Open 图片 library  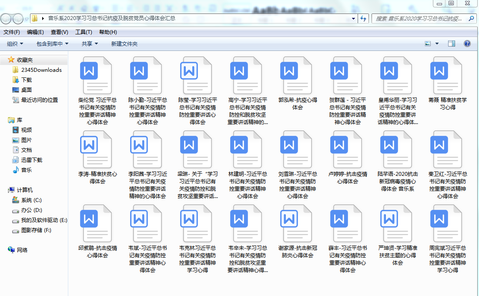(26, 140)
